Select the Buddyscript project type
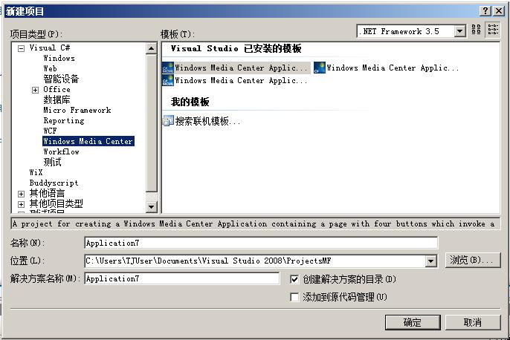 [x=54, y=183]
